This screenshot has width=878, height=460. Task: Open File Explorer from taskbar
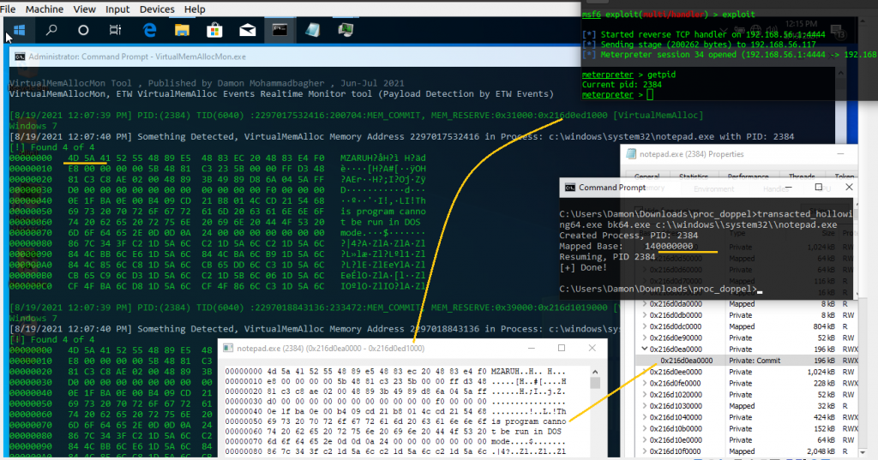point(182,30)
